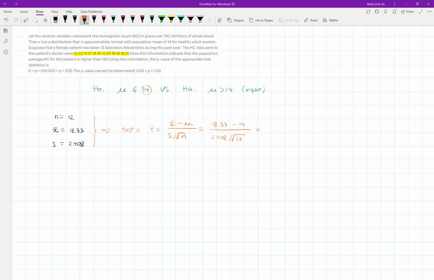
Task: Activate the green highlighter pen
Action: tap(162, 19)
